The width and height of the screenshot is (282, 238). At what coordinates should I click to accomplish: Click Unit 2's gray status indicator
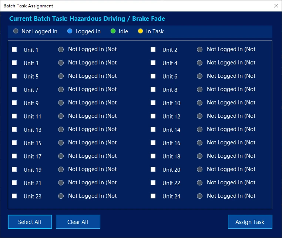(199, 50)
